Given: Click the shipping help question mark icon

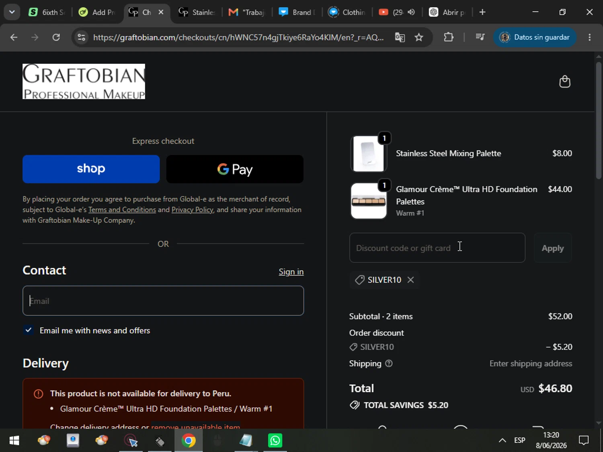Looking at the screenshot, I should (x=389, y=364).
